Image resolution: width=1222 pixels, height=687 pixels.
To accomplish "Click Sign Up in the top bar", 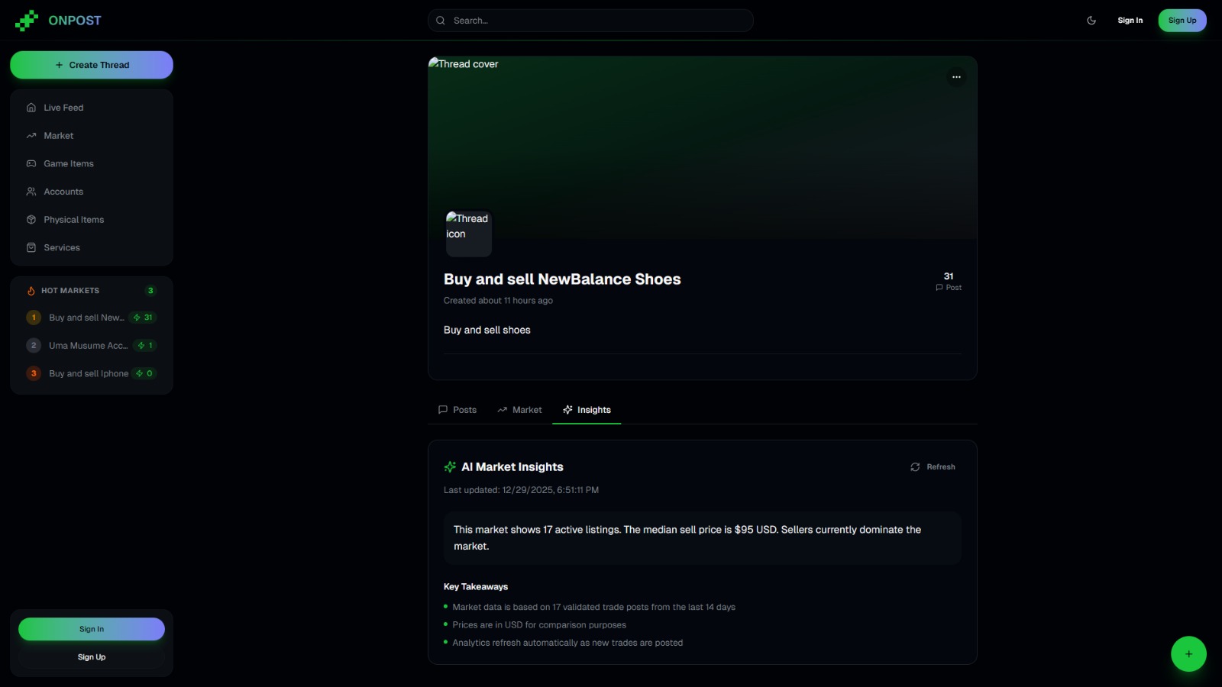I will [x=1182, y=21].
